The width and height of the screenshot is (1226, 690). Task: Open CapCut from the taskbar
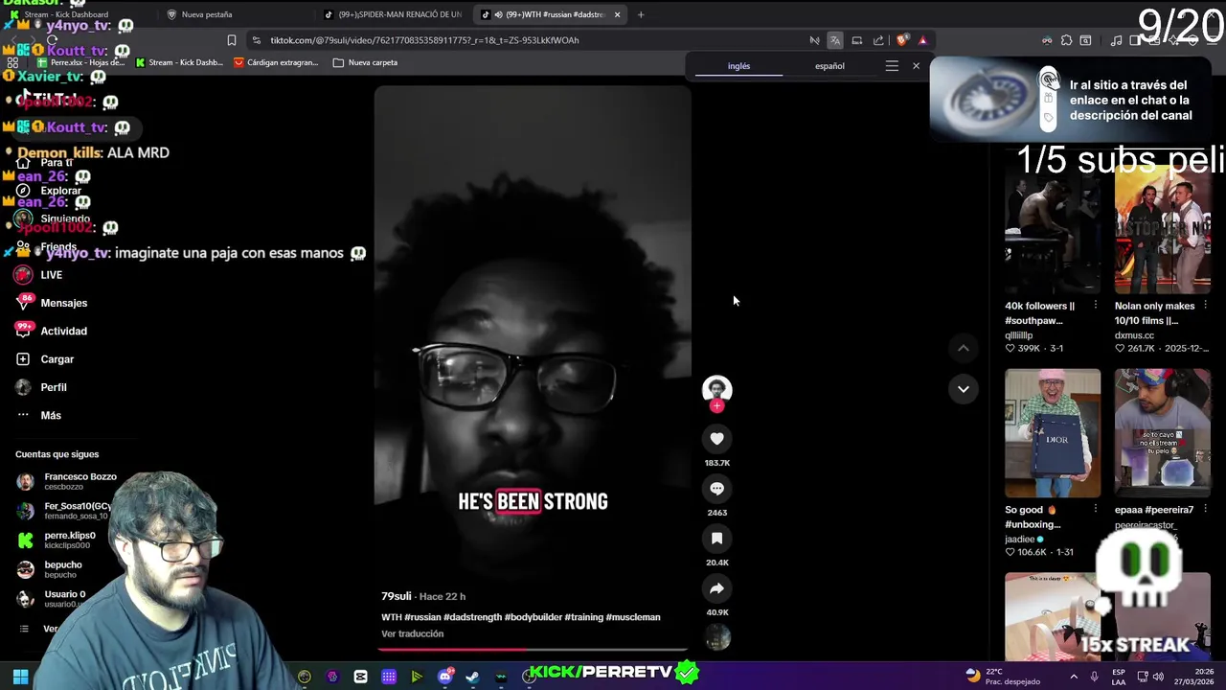(x=360, y=678)
